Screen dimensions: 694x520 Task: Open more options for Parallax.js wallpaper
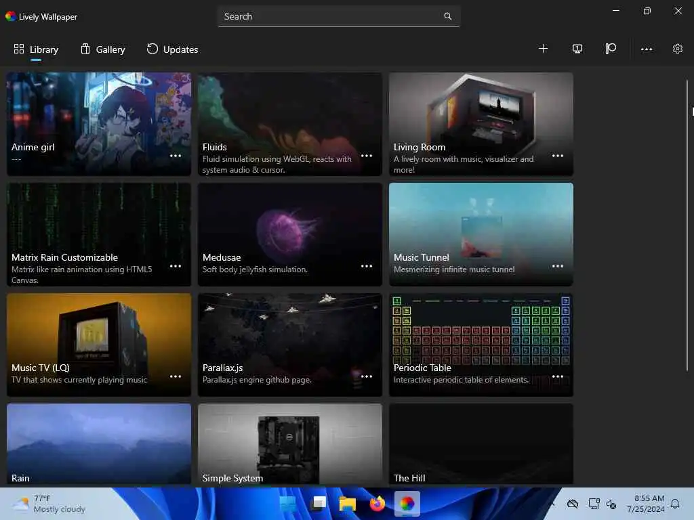pos(367,376)
